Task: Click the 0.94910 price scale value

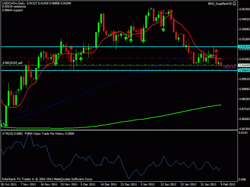Action: (x=244, y=20)
